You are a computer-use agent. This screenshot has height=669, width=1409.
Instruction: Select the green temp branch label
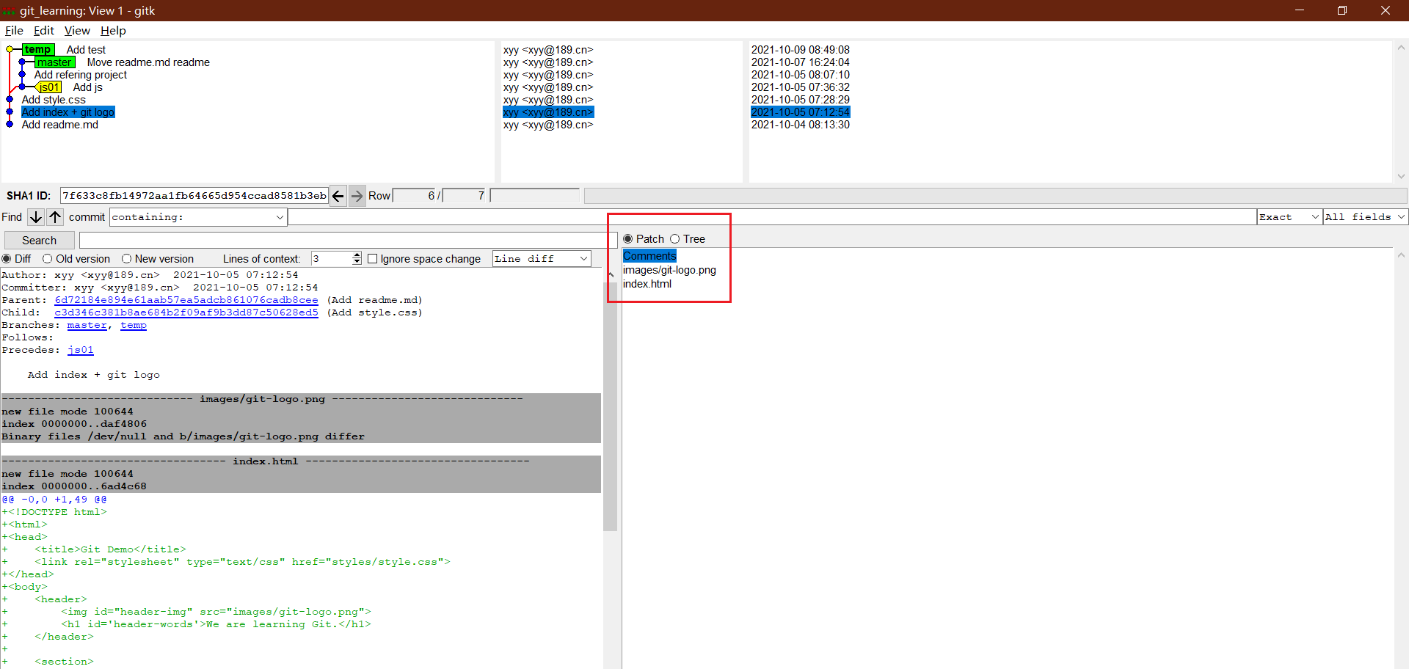tap(38, 50)
